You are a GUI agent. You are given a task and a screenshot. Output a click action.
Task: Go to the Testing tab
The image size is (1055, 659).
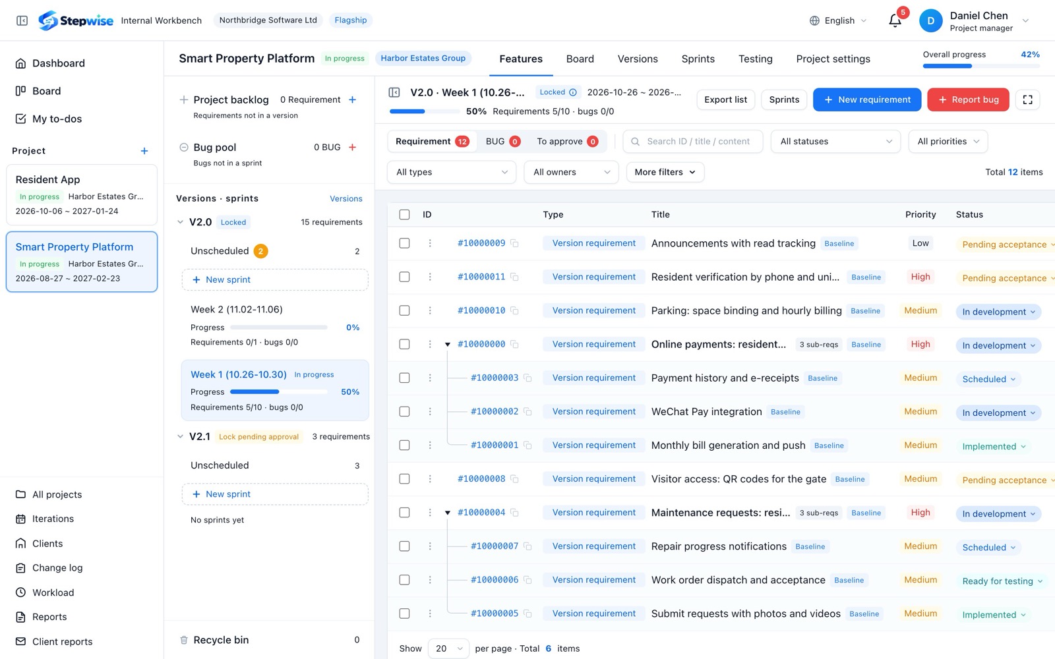[x=756, y=59]
